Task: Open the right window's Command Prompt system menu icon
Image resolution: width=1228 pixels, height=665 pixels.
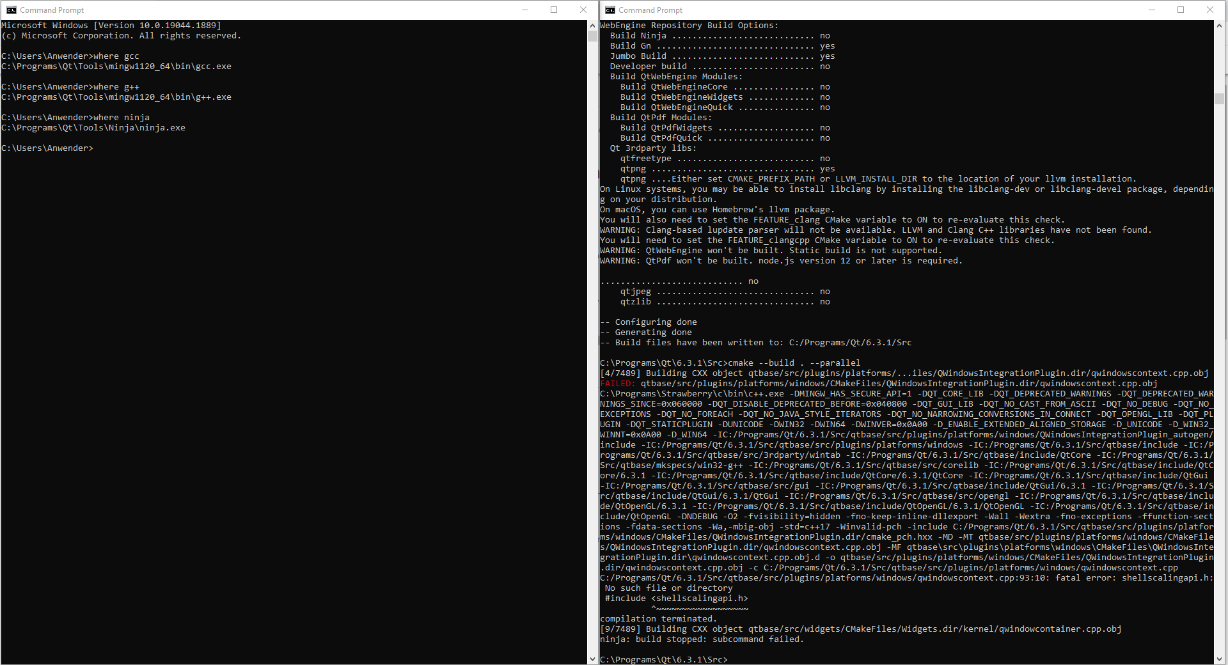Action: click(x=610, y=10)
